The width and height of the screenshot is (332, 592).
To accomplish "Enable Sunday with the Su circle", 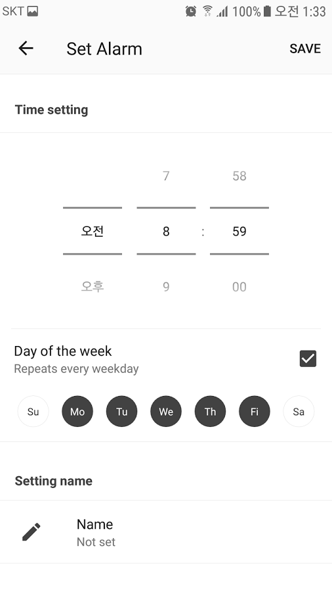I will click(x=33, y=411).
